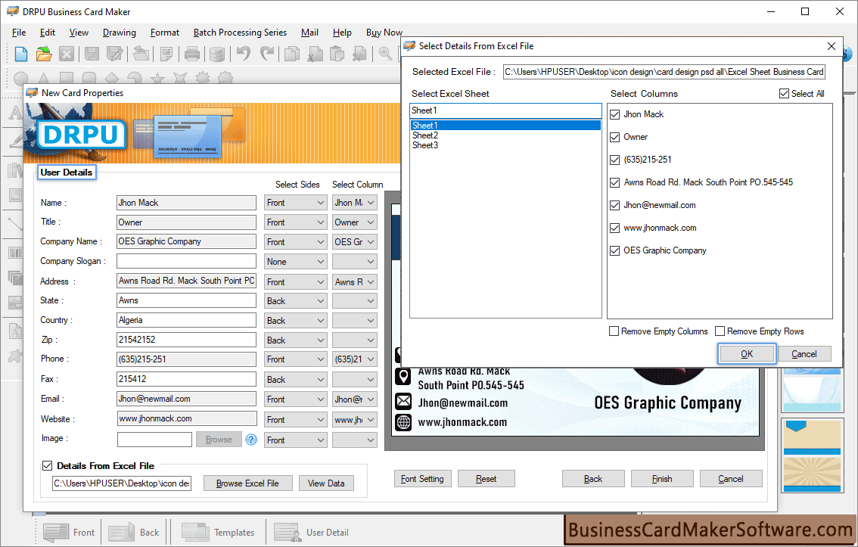Click the greyed Close document X icon
858x547 pixels.
tap(67, 54)
